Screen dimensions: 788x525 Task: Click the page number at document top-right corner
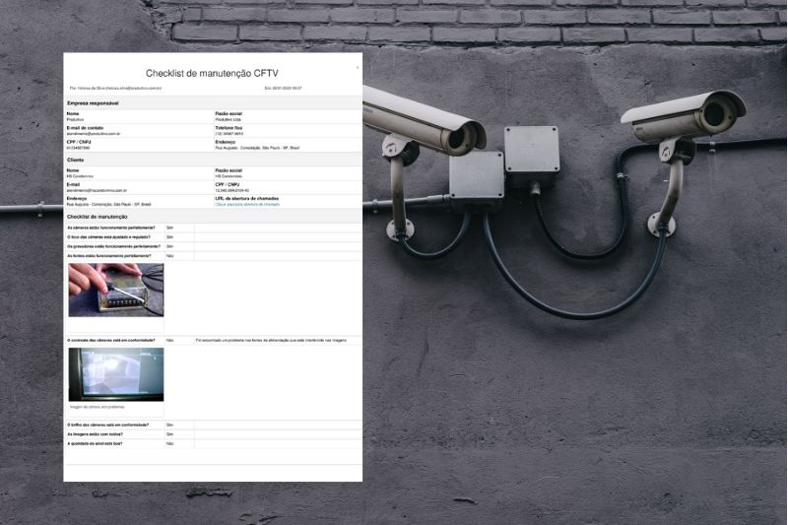(x=357, y=66)
